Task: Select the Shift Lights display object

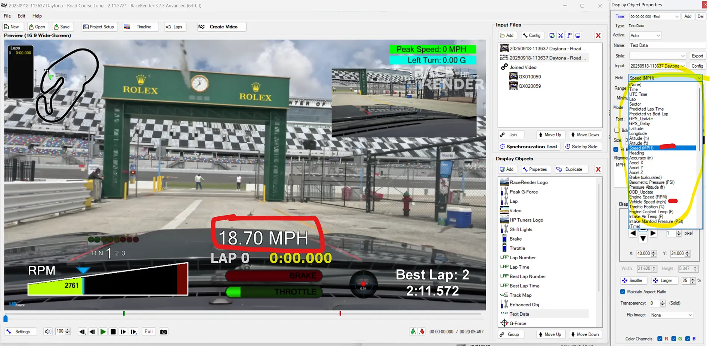Action: [521, 229]
